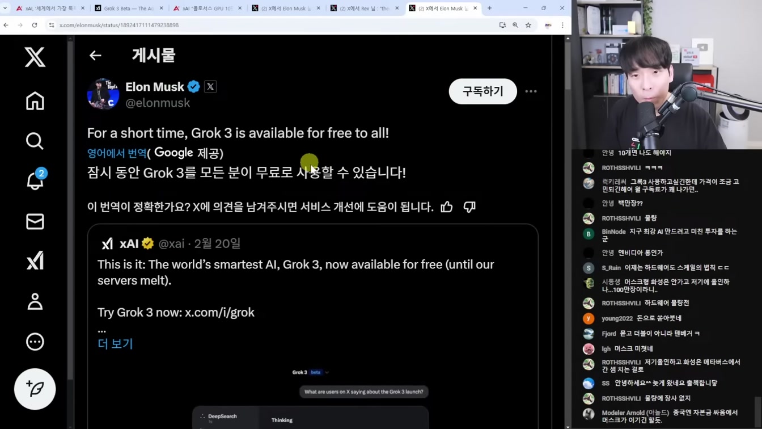Open a new browser tab

[x=489, y=8]
